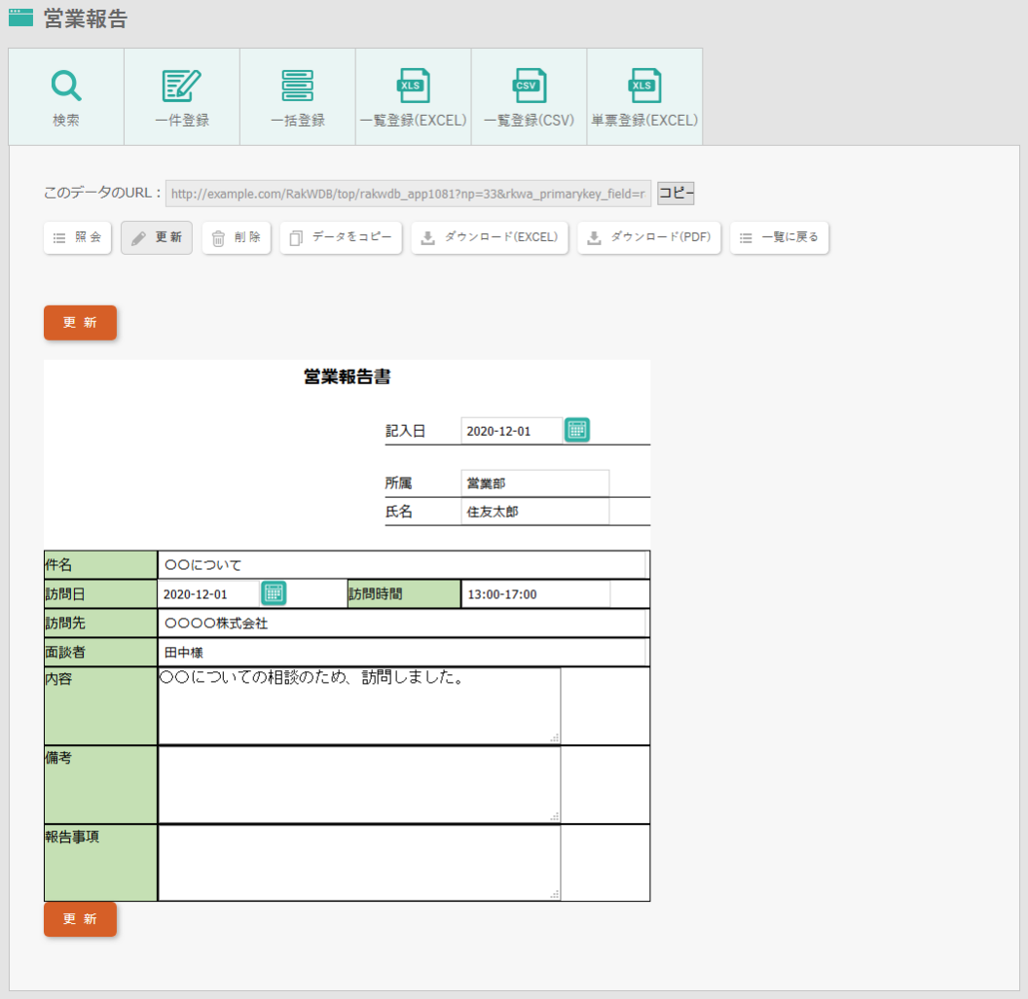Open 一覧登録(CSV) import
This screenshot has height=999, width=1028.
(529, 96)
